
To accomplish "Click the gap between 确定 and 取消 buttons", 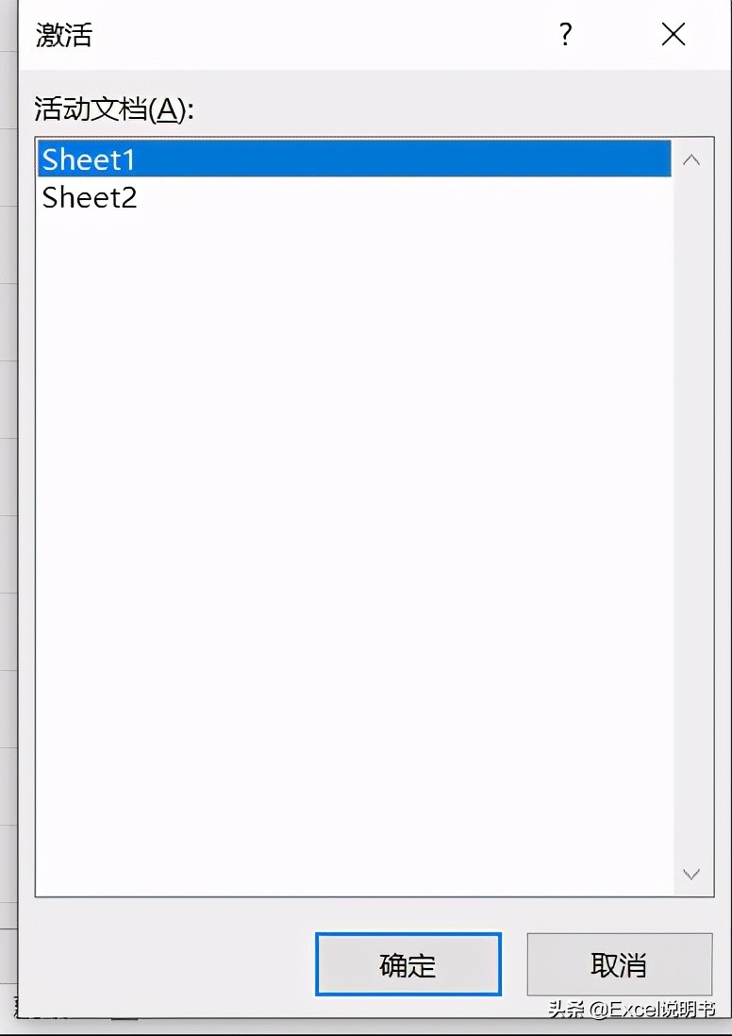I will pyautogui.click(x=514, y=964).
